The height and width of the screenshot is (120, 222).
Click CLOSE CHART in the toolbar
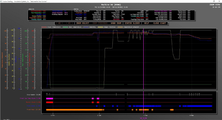(x=160, y=23)
